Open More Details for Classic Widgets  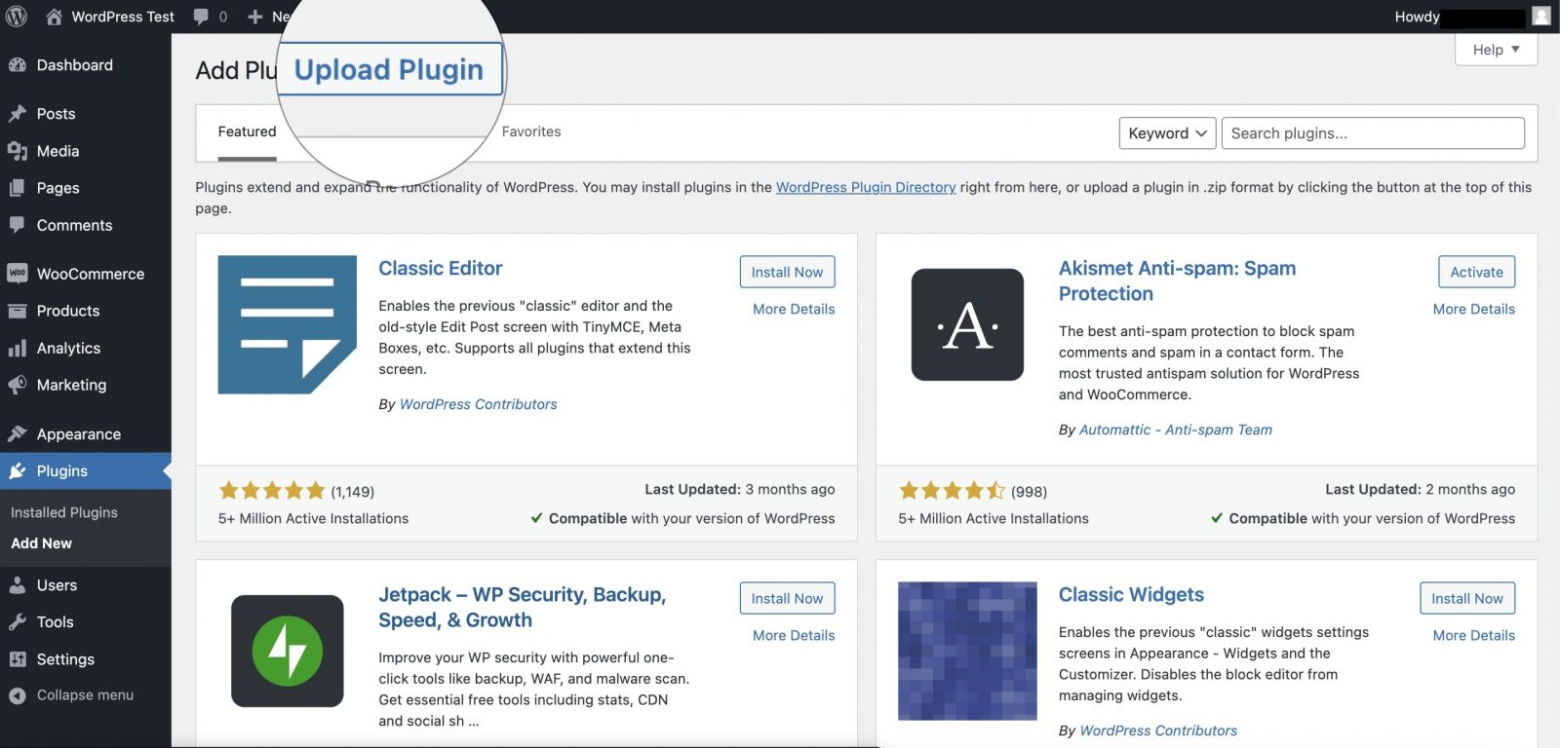click(x=1474, y=635)
